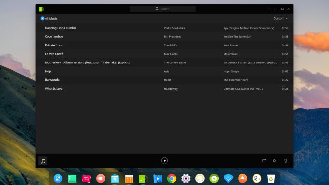The height and width of the screenshot is (185, 329).
Task: Click the Deepin Music dock icon
Action: [x=143, y=179]
